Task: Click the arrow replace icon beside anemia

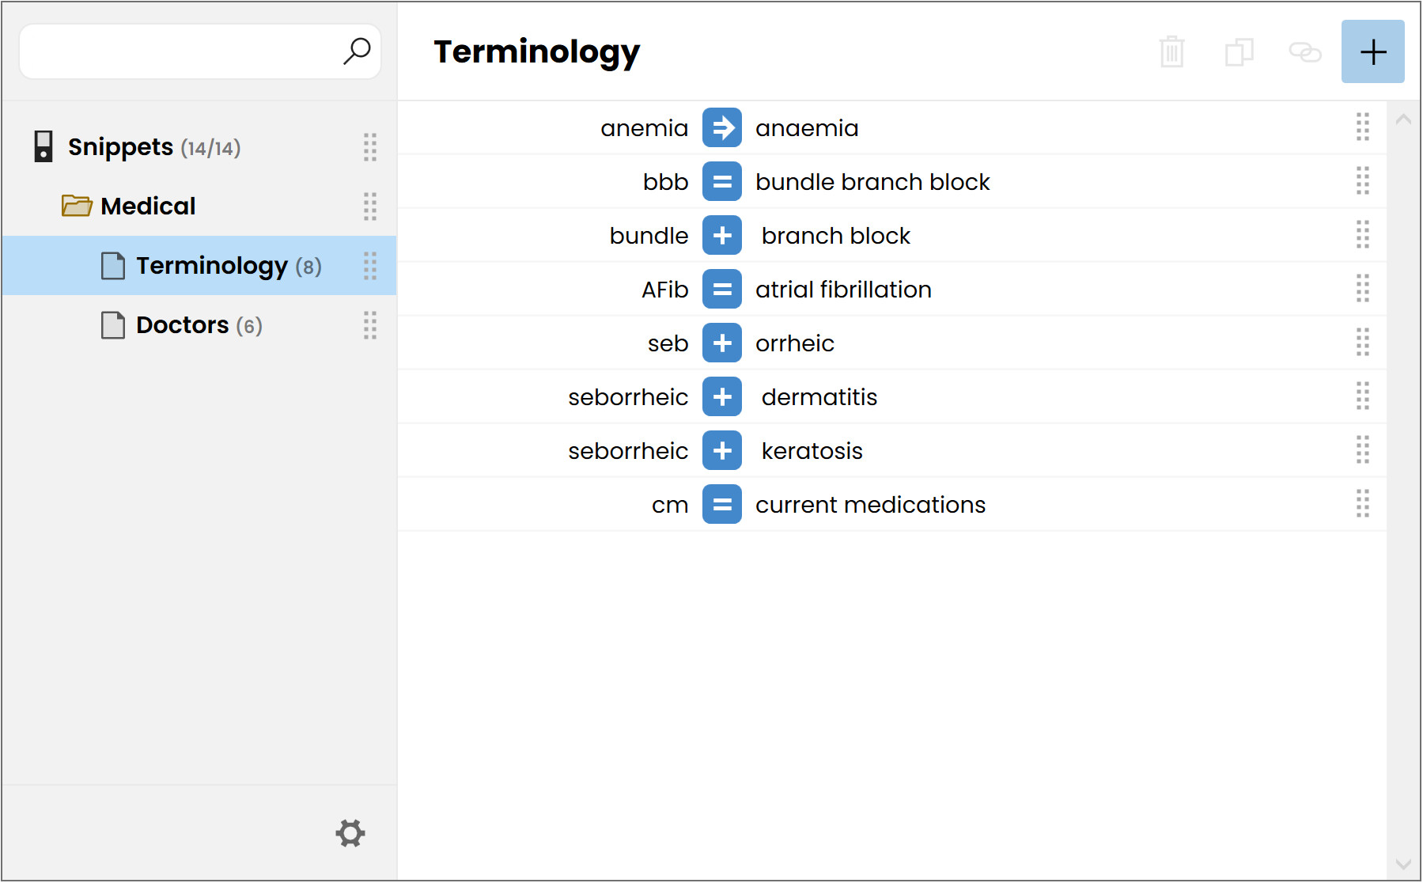Action: (722, 128)
